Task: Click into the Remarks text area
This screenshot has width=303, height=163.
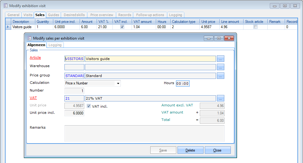Action: tap(144, 133)
